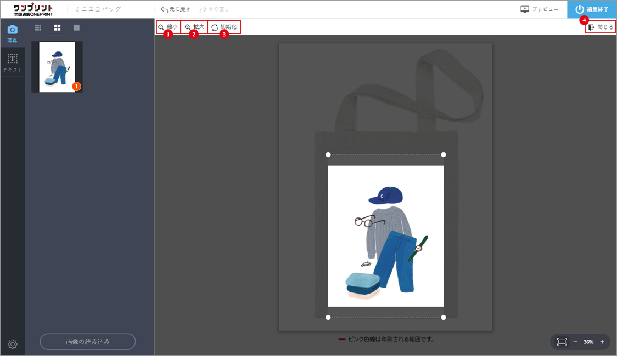Viewport: 617px width, 356px height.
Task: Switch to small grid thumbnail view
Action: click(38, 27)
